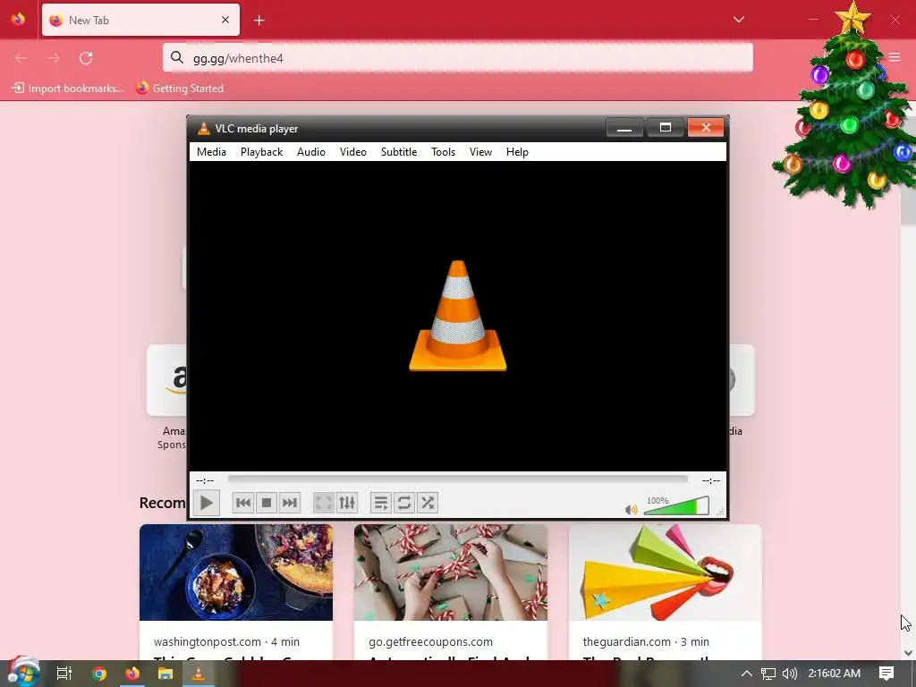Open go.getfreecoupons.com article thumbnail
916x687 pixels.
pos(451,572)
